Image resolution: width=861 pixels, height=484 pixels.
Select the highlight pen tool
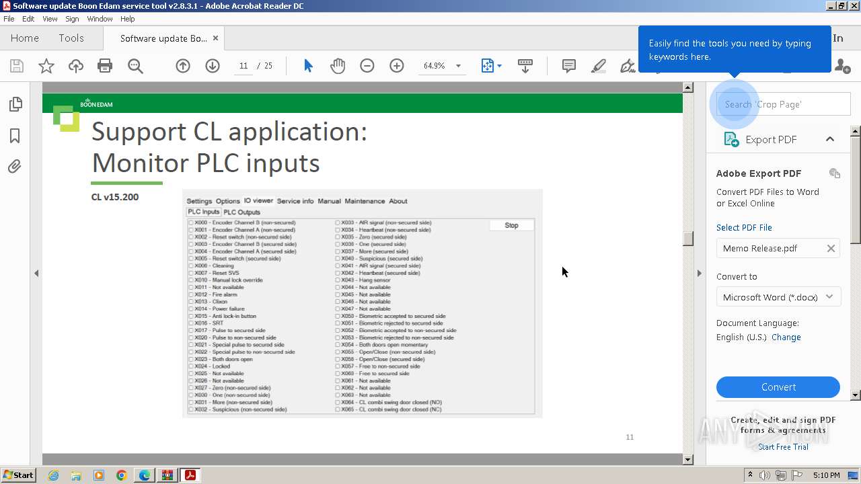tap(598, 66)
